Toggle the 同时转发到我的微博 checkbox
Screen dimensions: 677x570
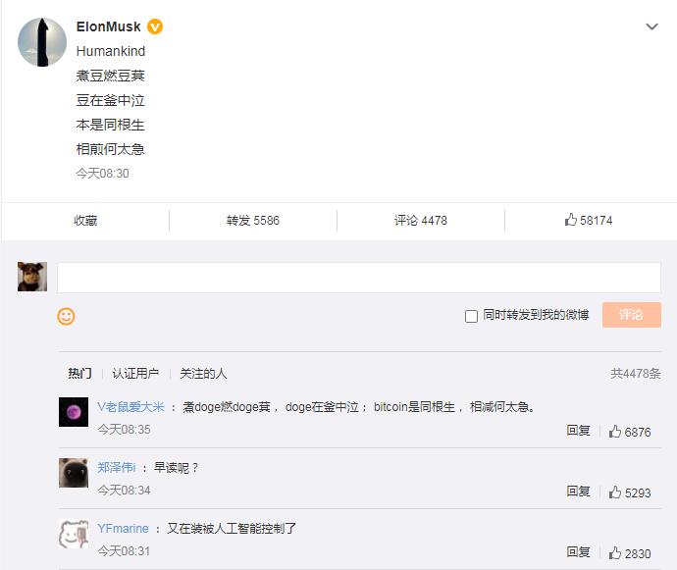point(471,316)
